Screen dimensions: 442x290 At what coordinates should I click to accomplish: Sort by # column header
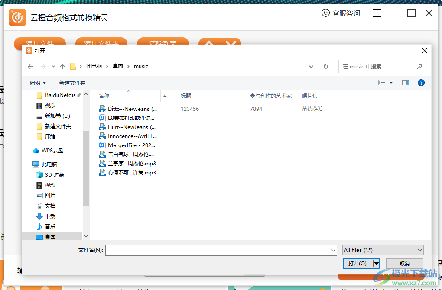tap(169, 96)
